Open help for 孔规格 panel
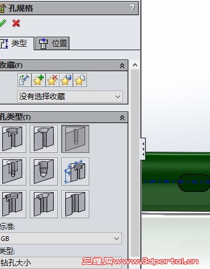210x269 pixels. (132, 8)
